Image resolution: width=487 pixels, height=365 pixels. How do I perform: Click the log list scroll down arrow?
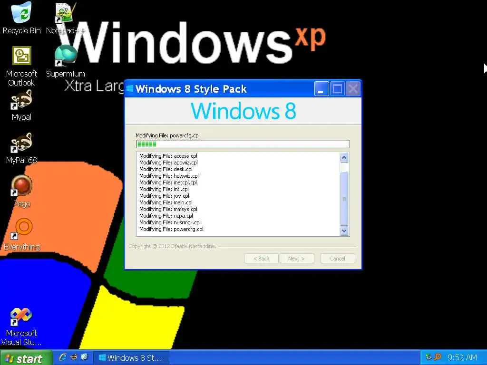(344, 231)
